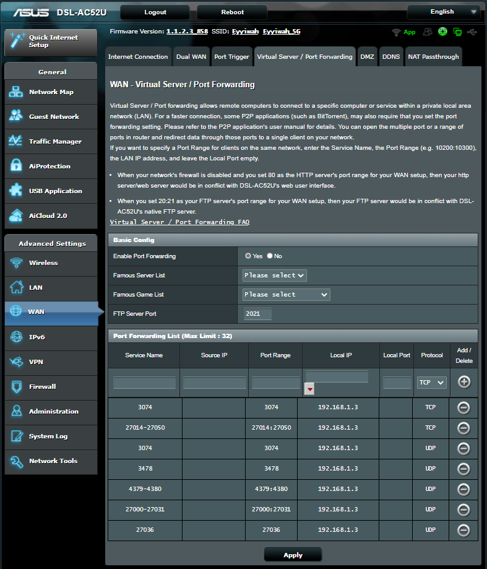Image resolution: width=487 pixels, height=569 pixels.
Task: Delete the 27000-27031 rule
Action: 463,510
